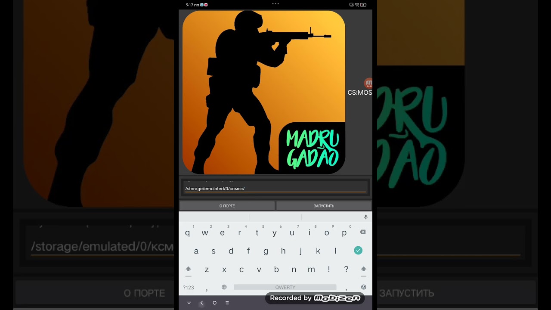Tap the right shift arrow key
The height and width of the screenshot is (310, 551).
(363, 270)
